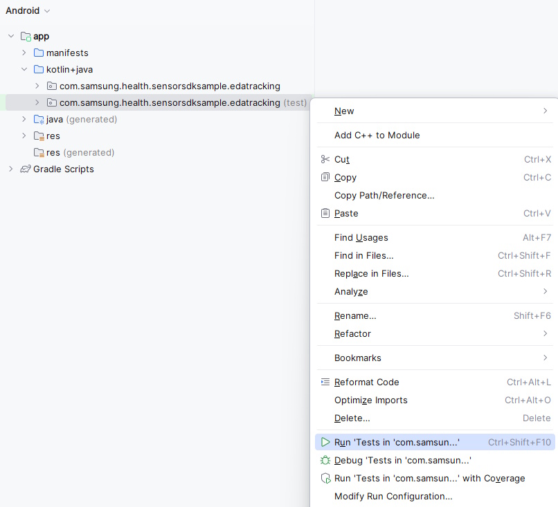Choose Find in Files from menu

364,255
